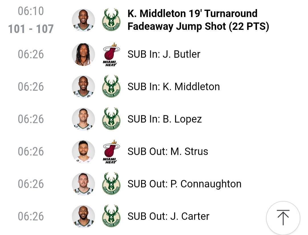308x235 pixels.
Task: Tap Bucks logo beside Middleton jump shot
Action: [111, 20]
